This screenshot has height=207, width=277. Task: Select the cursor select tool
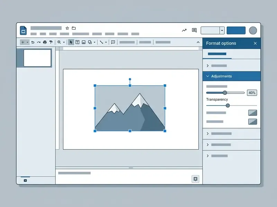pos(71,42)
